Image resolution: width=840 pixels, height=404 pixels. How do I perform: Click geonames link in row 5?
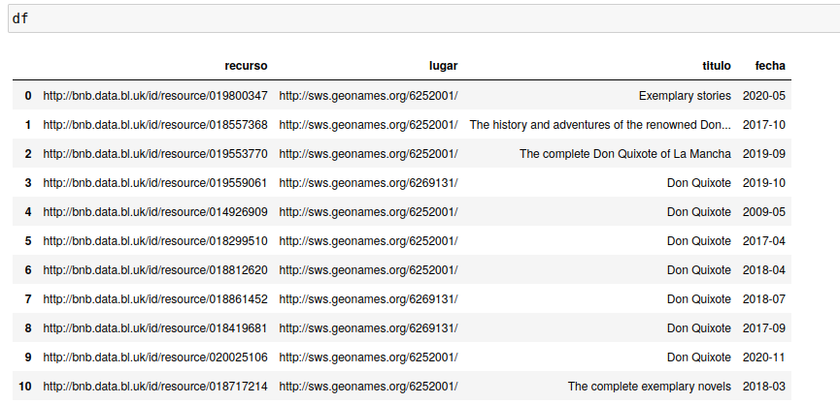pyautogui.click(x=368, y=241)
